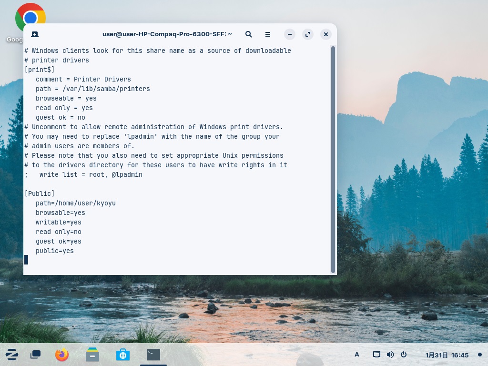
Task: Click the terminal vertical scrollbar
Action: pyautogui.click(x=333, y=157)
